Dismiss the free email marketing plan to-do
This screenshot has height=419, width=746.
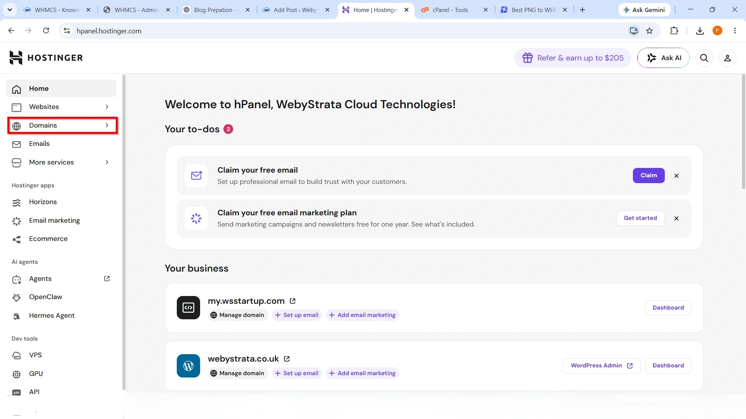tap(676, 218)
